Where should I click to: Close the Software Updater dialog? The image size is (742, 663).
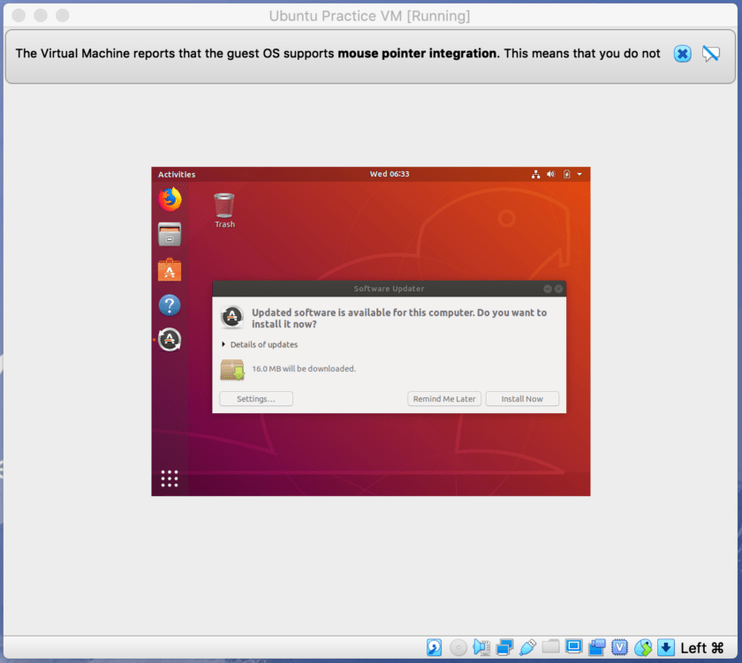[x=558, y=289]
